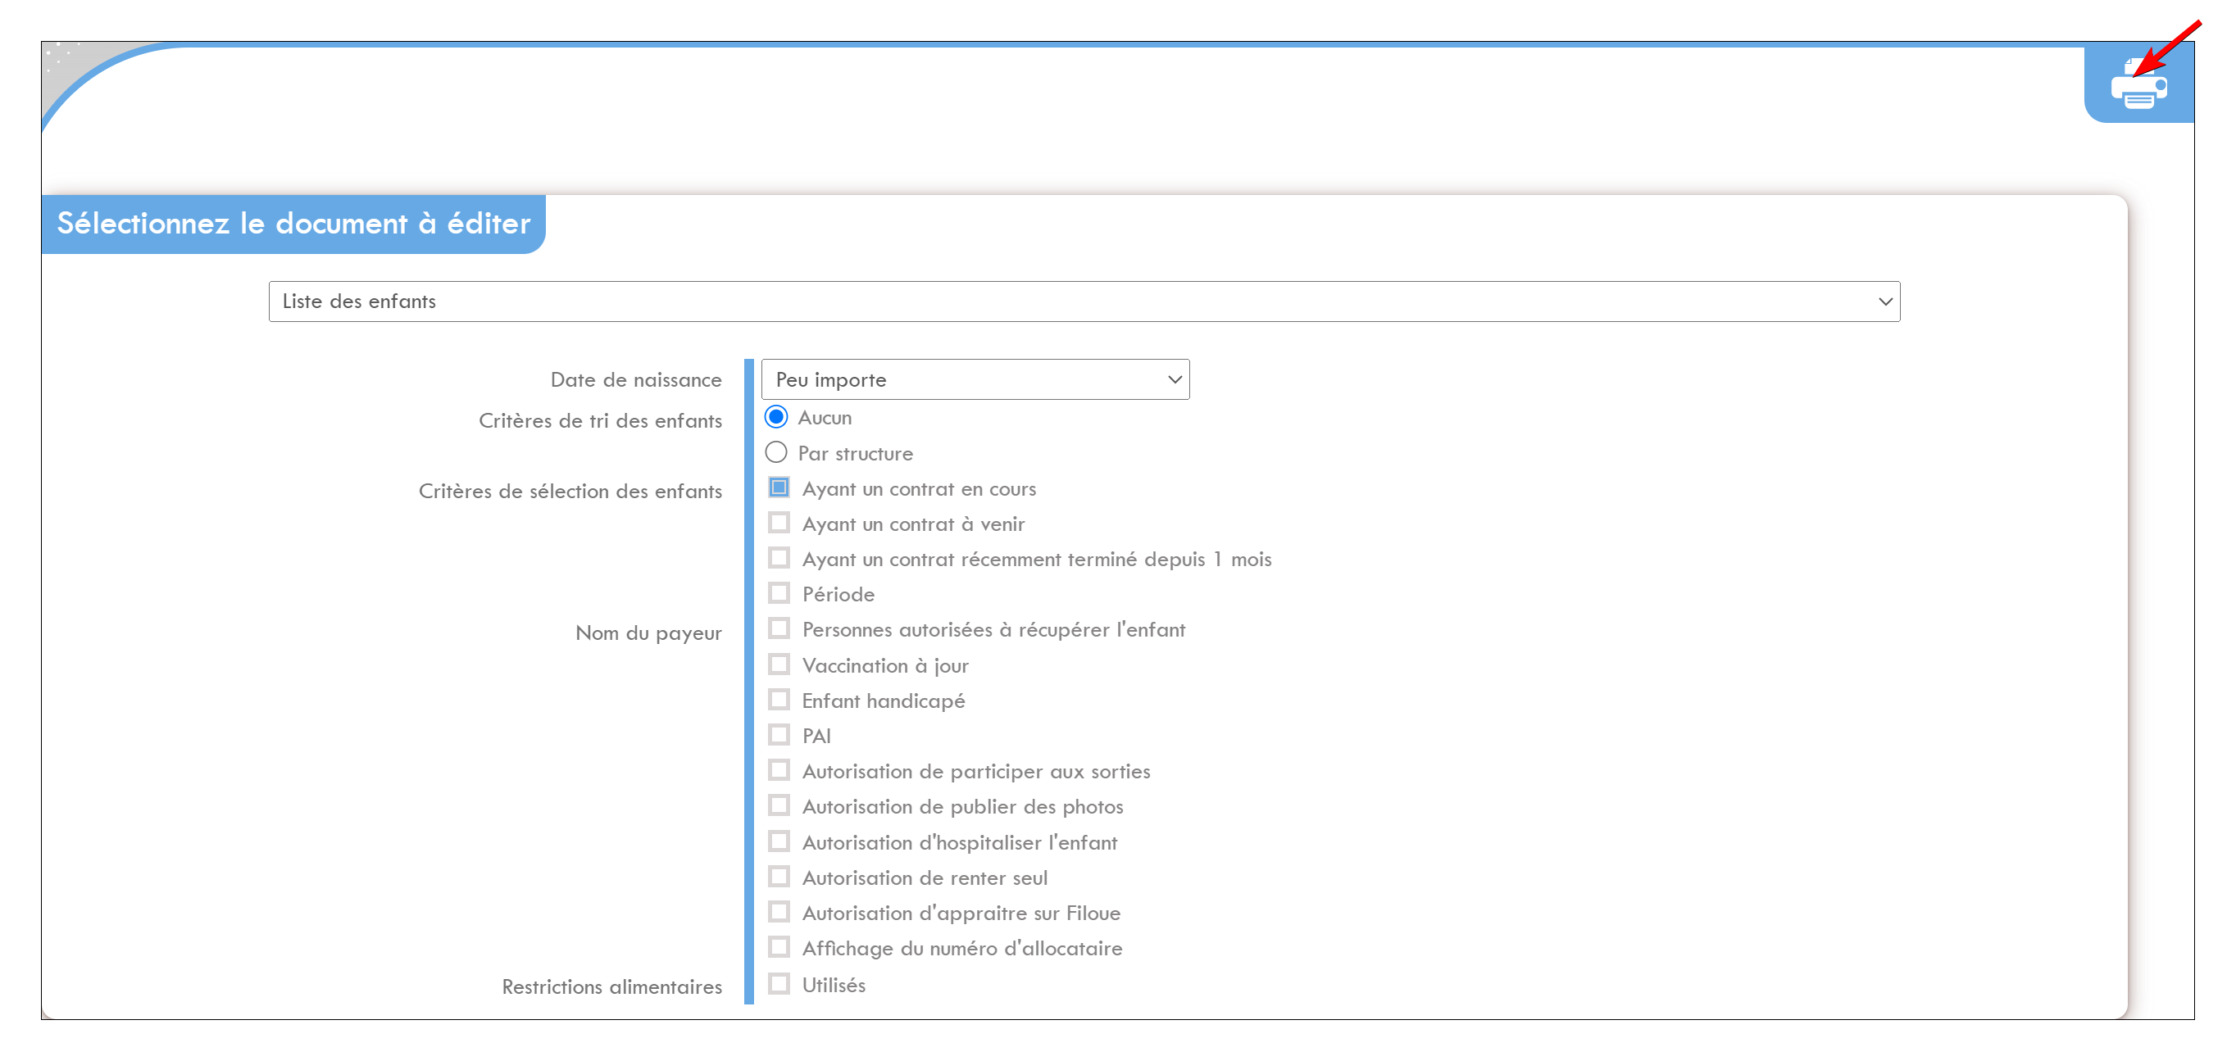2236x1061 pixels.
Task: Check 'Ayant un contrat à venir'
Action: pyautogui.click(x=779, y=523)
